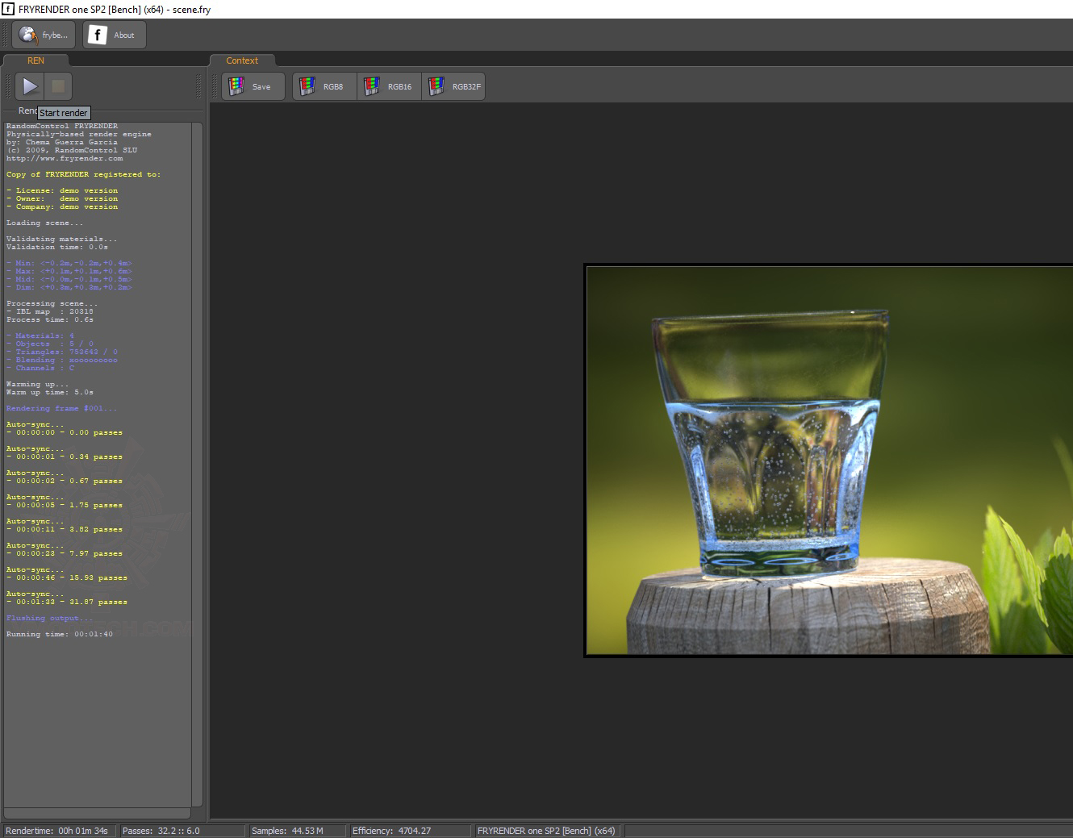1073x838 pixels.
Task: Choose RGB16 output format
Action: [x=389, y=86]
